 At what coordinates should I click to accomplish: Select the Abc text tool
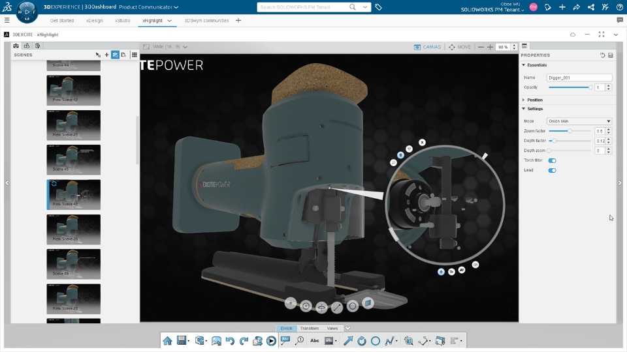(x=315, y=340)
